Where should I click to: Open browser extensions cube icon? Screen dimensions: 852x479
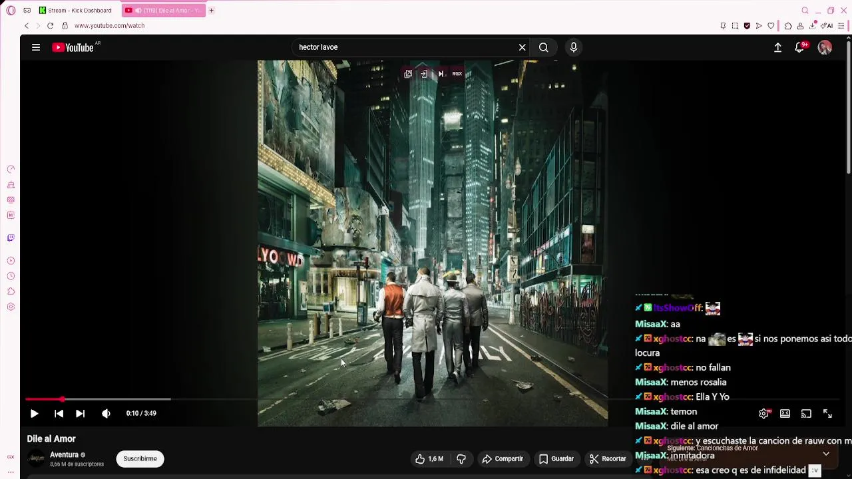[x=788, y=26]
